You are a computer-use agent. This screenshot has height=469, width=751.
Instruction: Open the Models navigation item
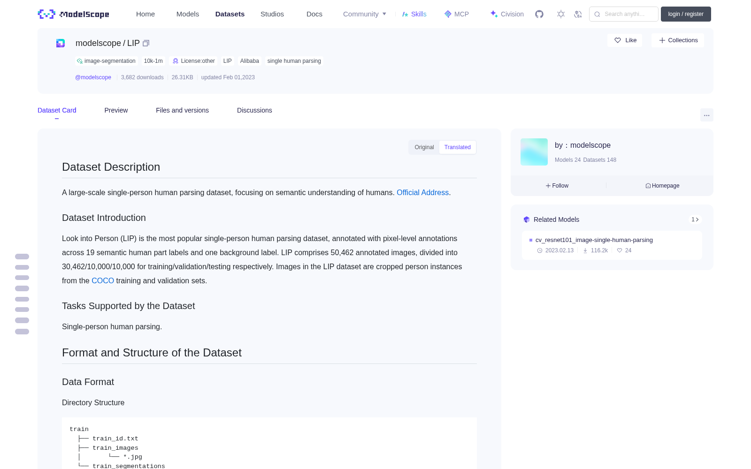[x=188, y=14]
